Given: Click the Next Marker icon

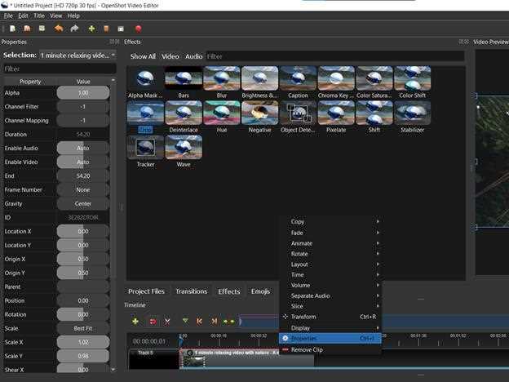Looking at the screenshot, I should click(214, 322).
